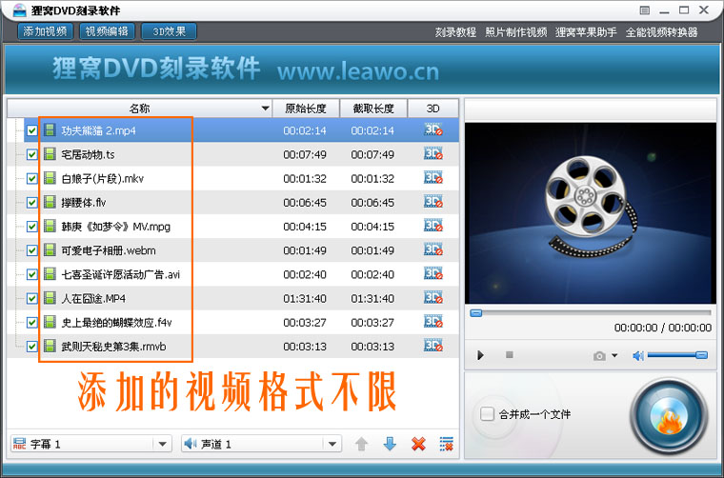Click film icon of 功夫熊猫 2.mp4
Screen dimensions: 724x478
click(50, 130)
